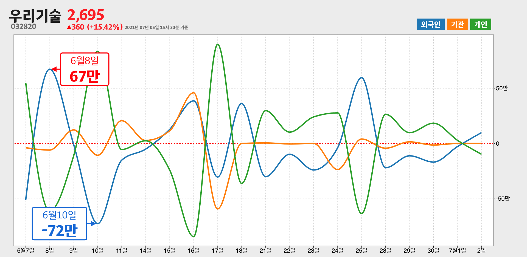Click the 0 y-axis label
The height and width of the screenshot is (257, 527).
[498, 144]
